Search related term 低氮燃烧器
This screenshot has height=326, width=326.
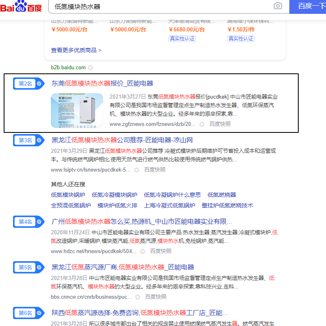coord(222,195)
